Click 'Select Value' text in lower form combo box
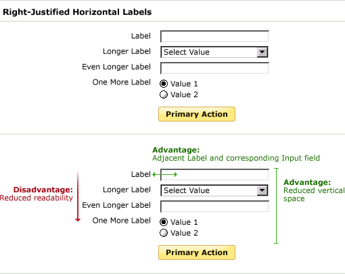This screenshot has width=345, height=274. 187,190
